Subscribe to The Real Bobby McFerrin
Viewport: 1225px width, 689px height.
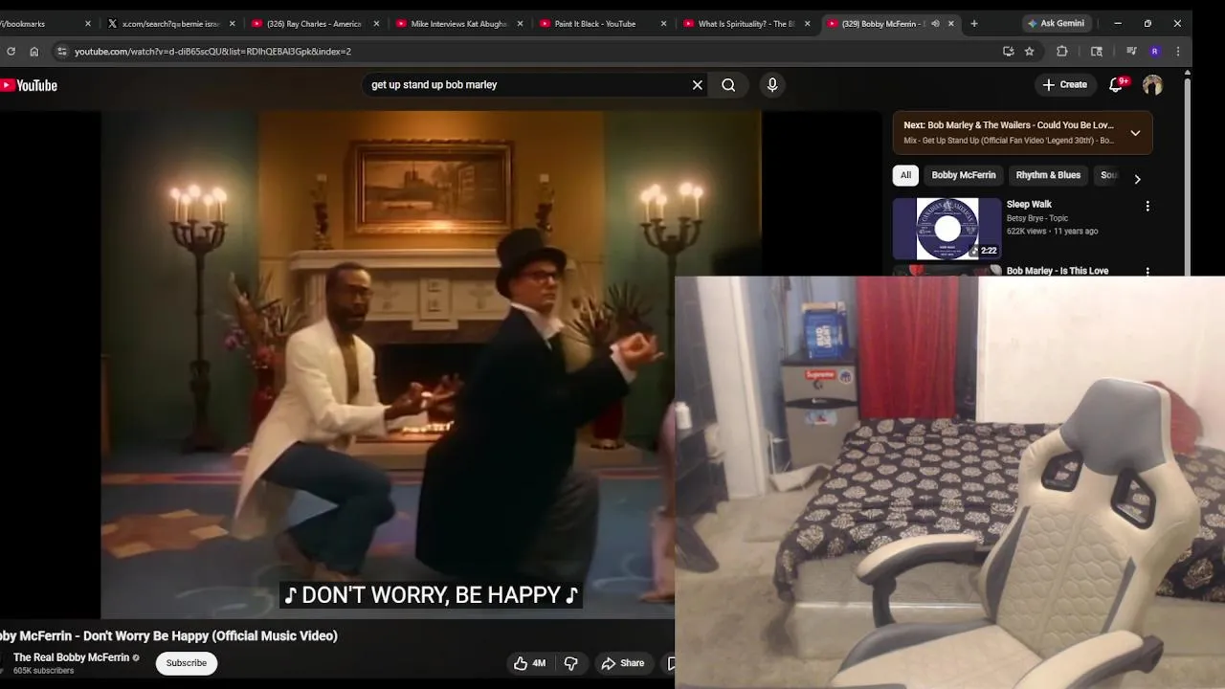187,663
